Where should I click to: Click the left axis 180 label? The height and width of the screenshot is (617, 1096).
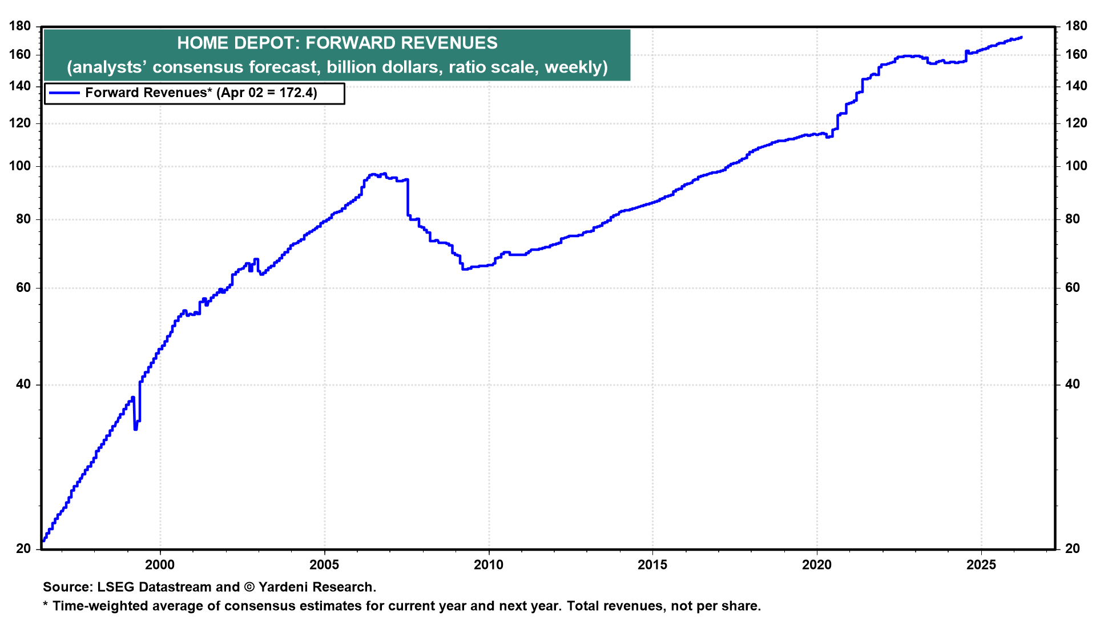pos(20,26)
